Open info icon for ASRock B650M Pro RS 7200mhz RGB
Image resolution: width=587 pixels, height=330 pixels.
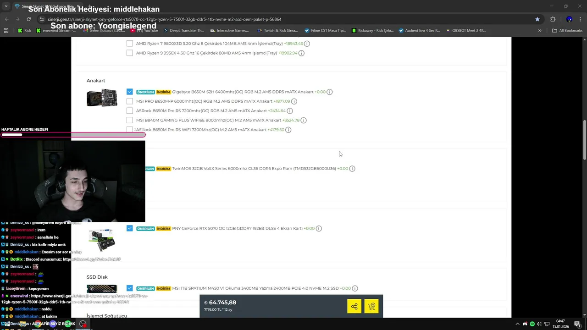pos(289,111)
